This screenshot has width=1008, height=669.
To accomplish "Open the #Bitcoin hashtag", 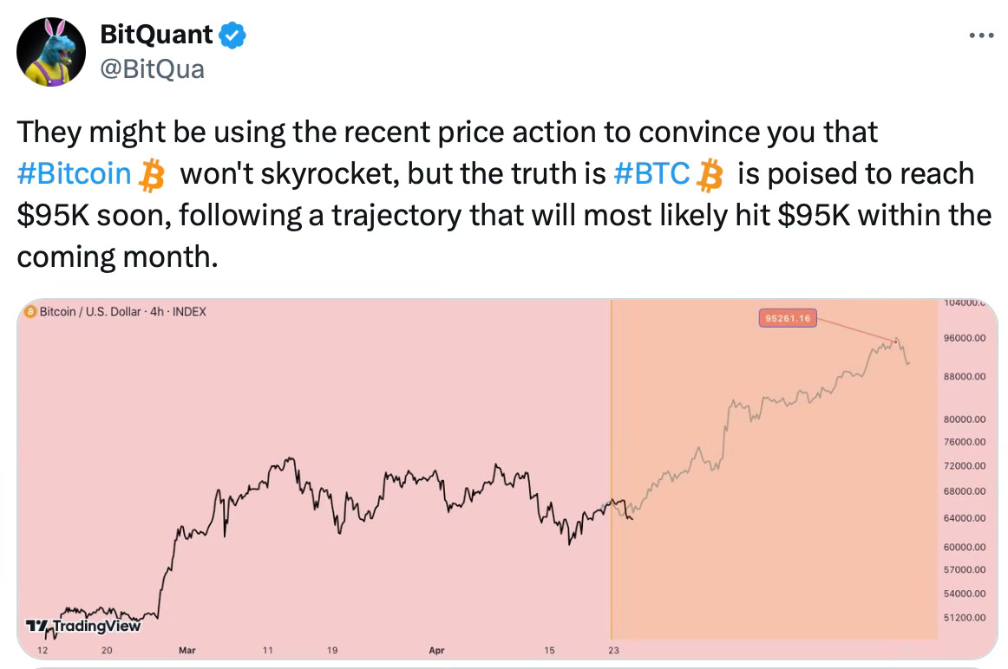I will [74, 173].
